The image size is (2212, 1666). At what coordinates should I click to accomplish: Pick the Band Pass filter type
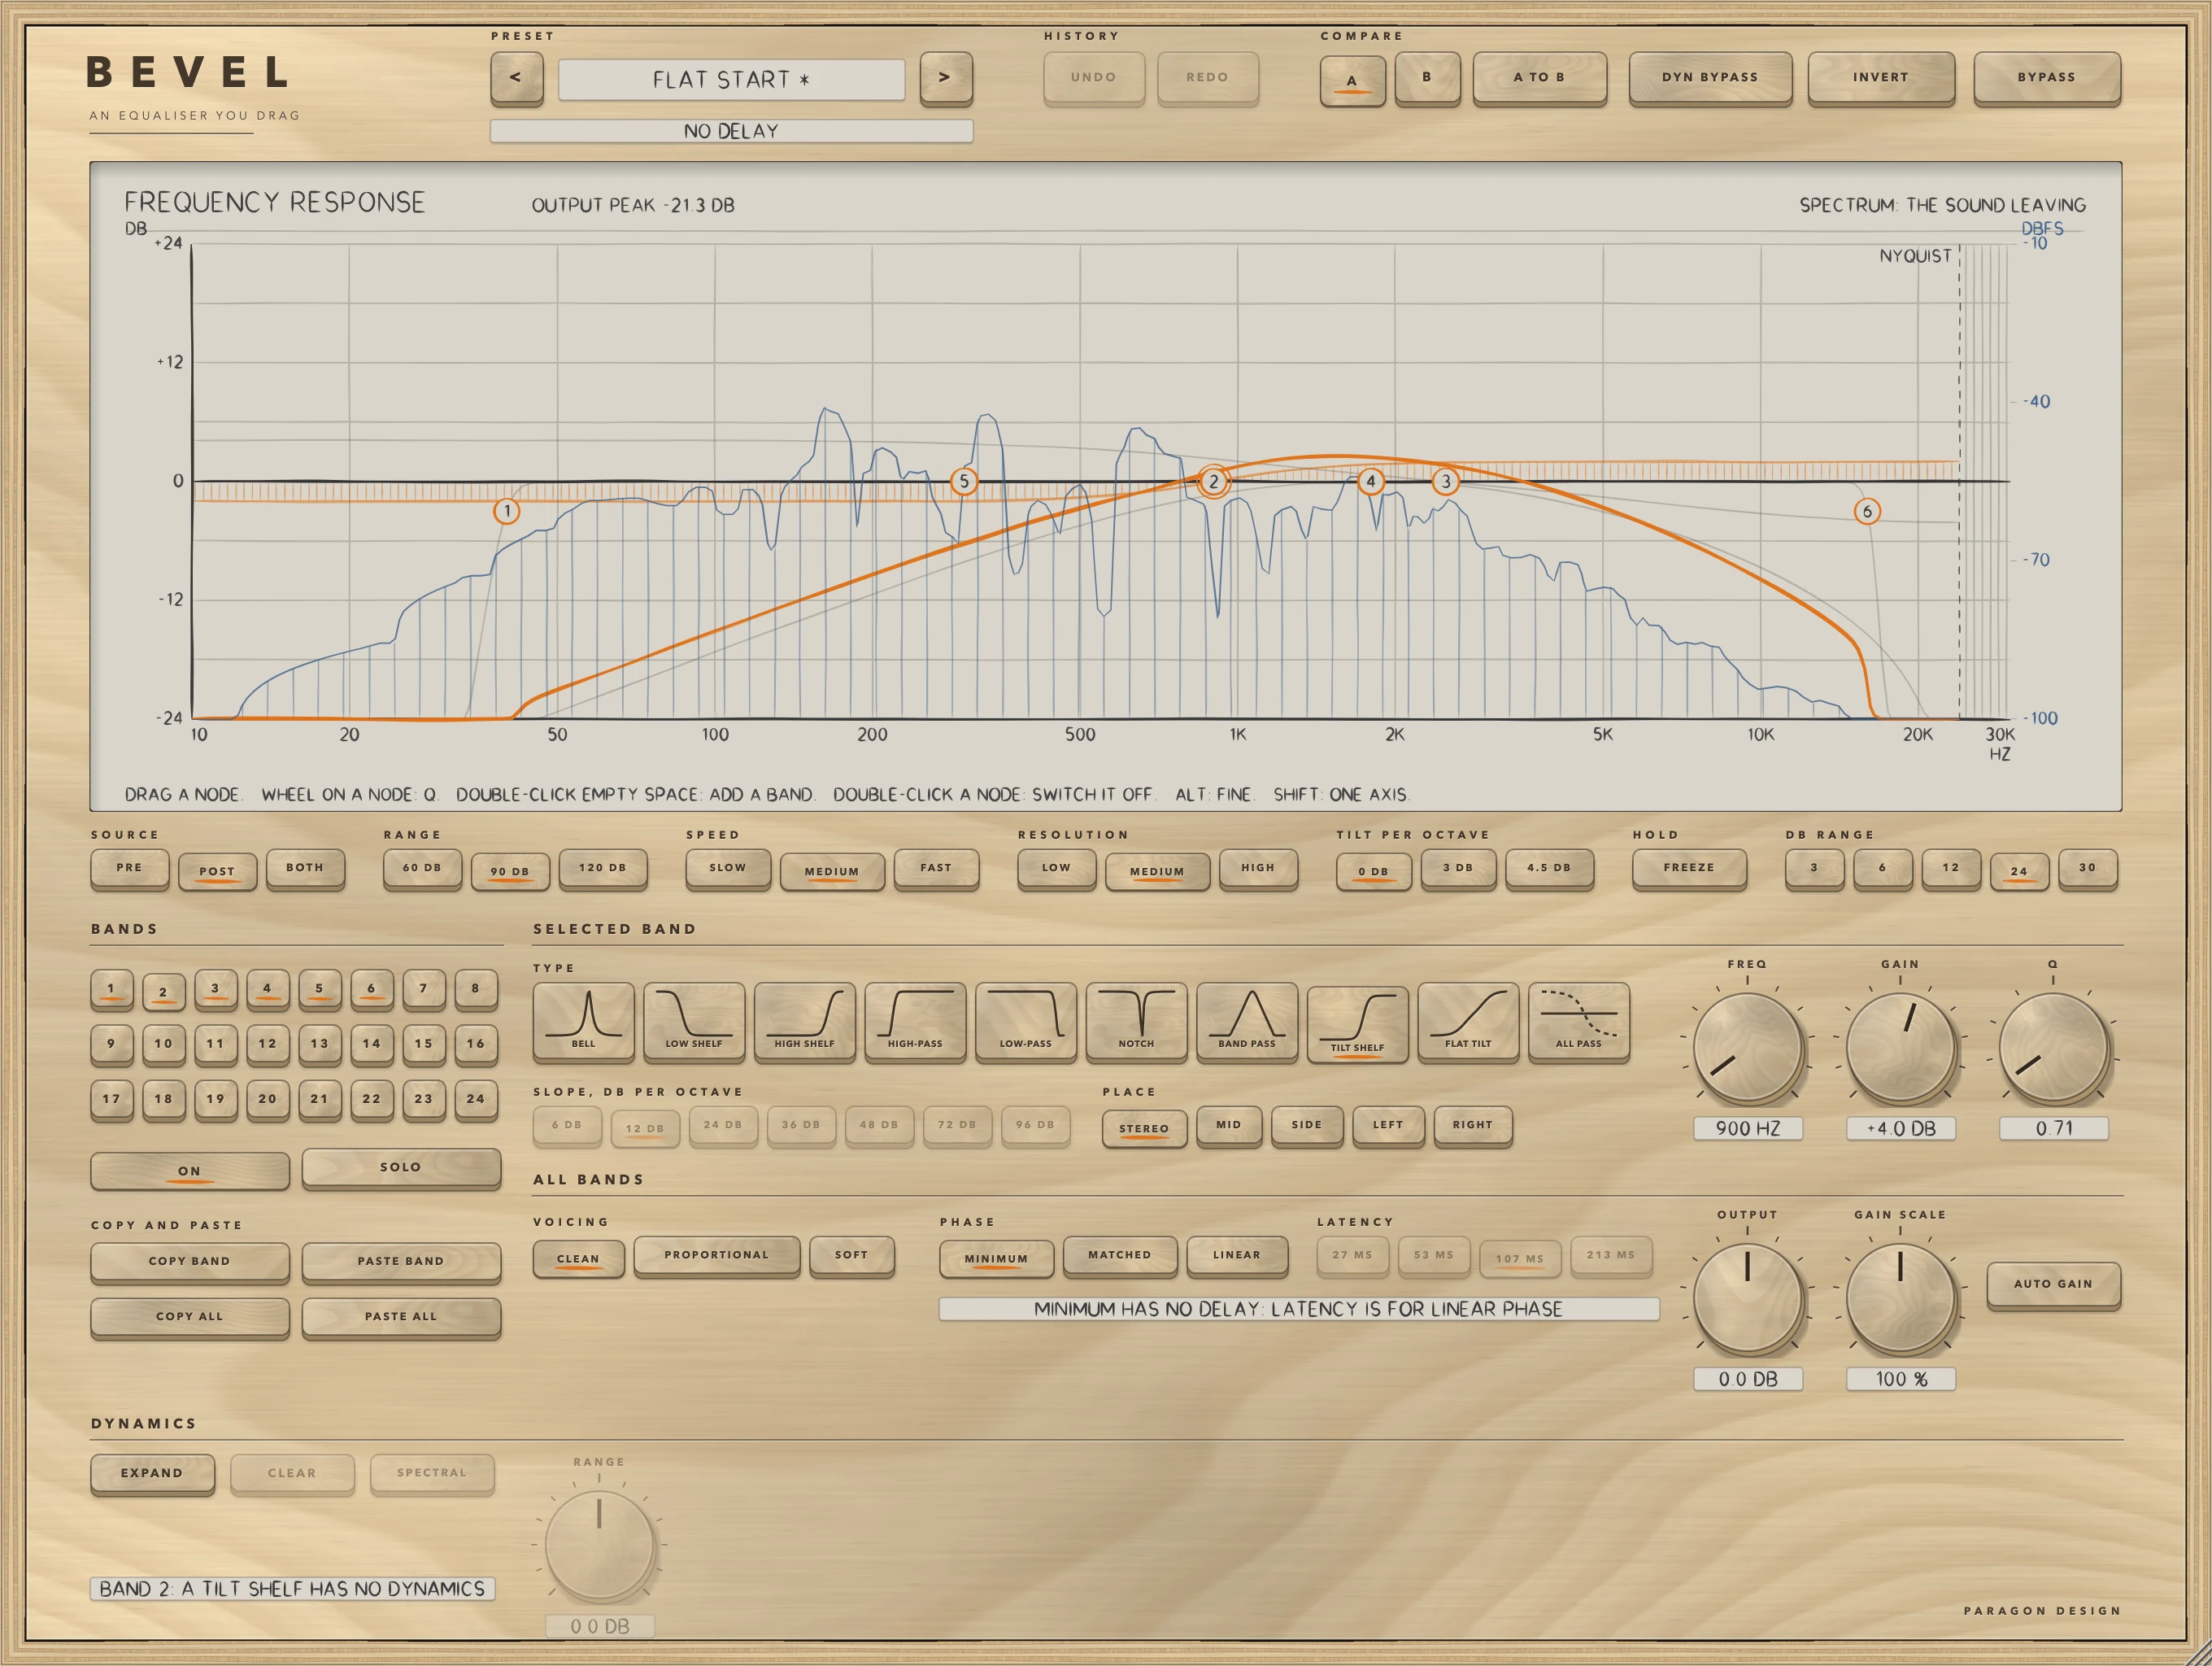point(1247,1021)
